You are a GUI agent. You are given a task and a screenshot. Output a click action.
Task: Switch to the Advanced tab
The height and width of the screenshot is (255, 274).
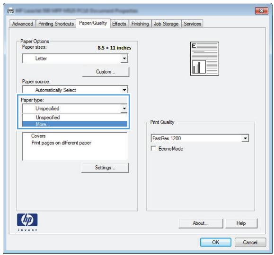[23, 24]
